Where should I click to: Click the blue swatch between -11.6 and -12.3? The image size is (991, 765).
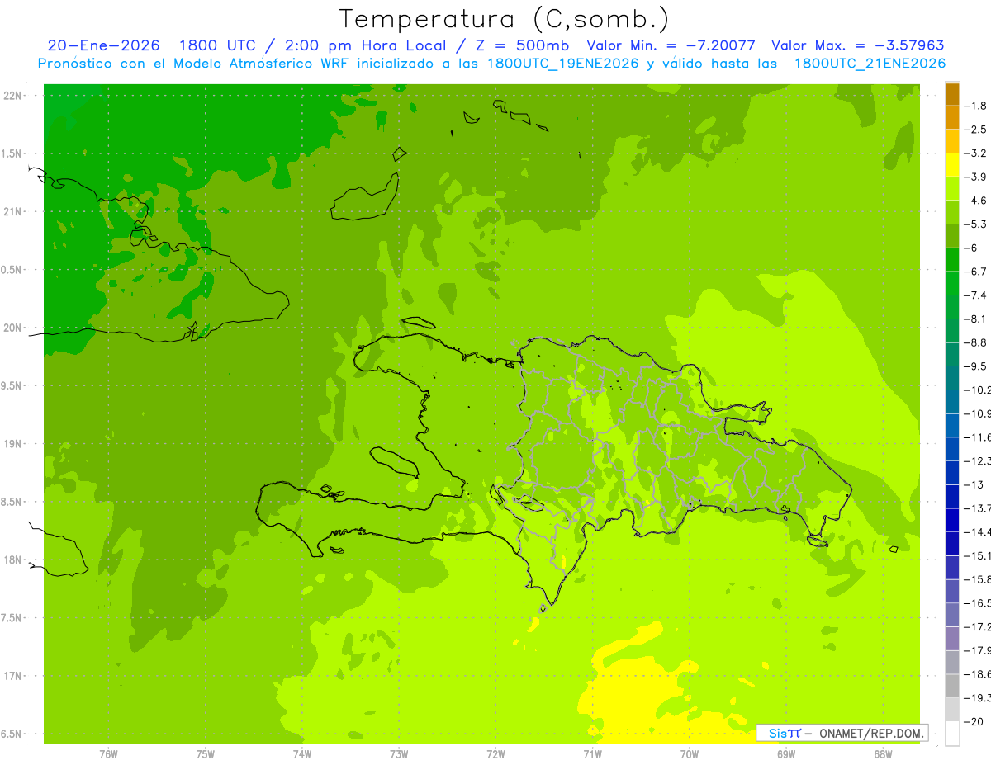coord(952,449)
